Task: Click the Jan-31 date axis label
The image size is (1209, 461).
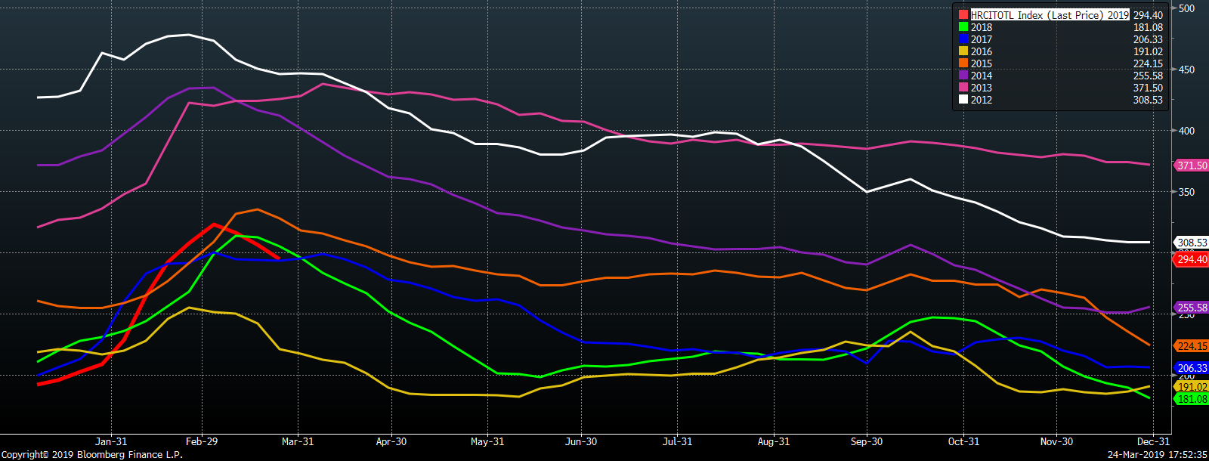Action: click(111, 441)
